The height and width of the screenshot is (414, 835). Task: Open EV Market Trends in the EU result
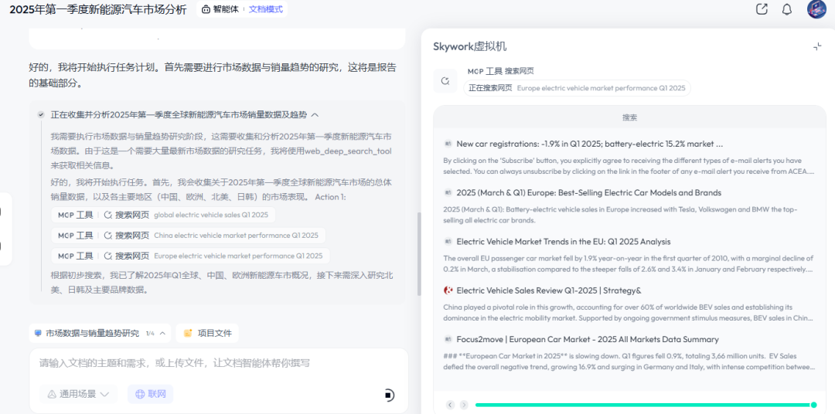click(564, 242)
